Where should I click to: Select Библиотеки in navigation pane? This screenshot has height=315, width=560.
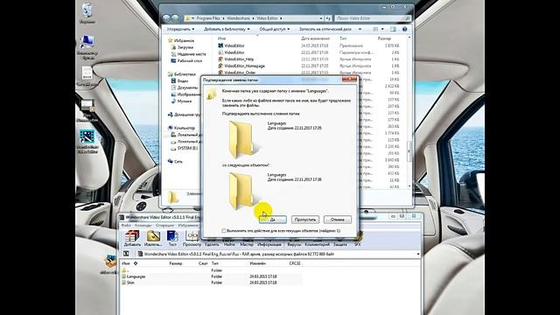point(181,73)
